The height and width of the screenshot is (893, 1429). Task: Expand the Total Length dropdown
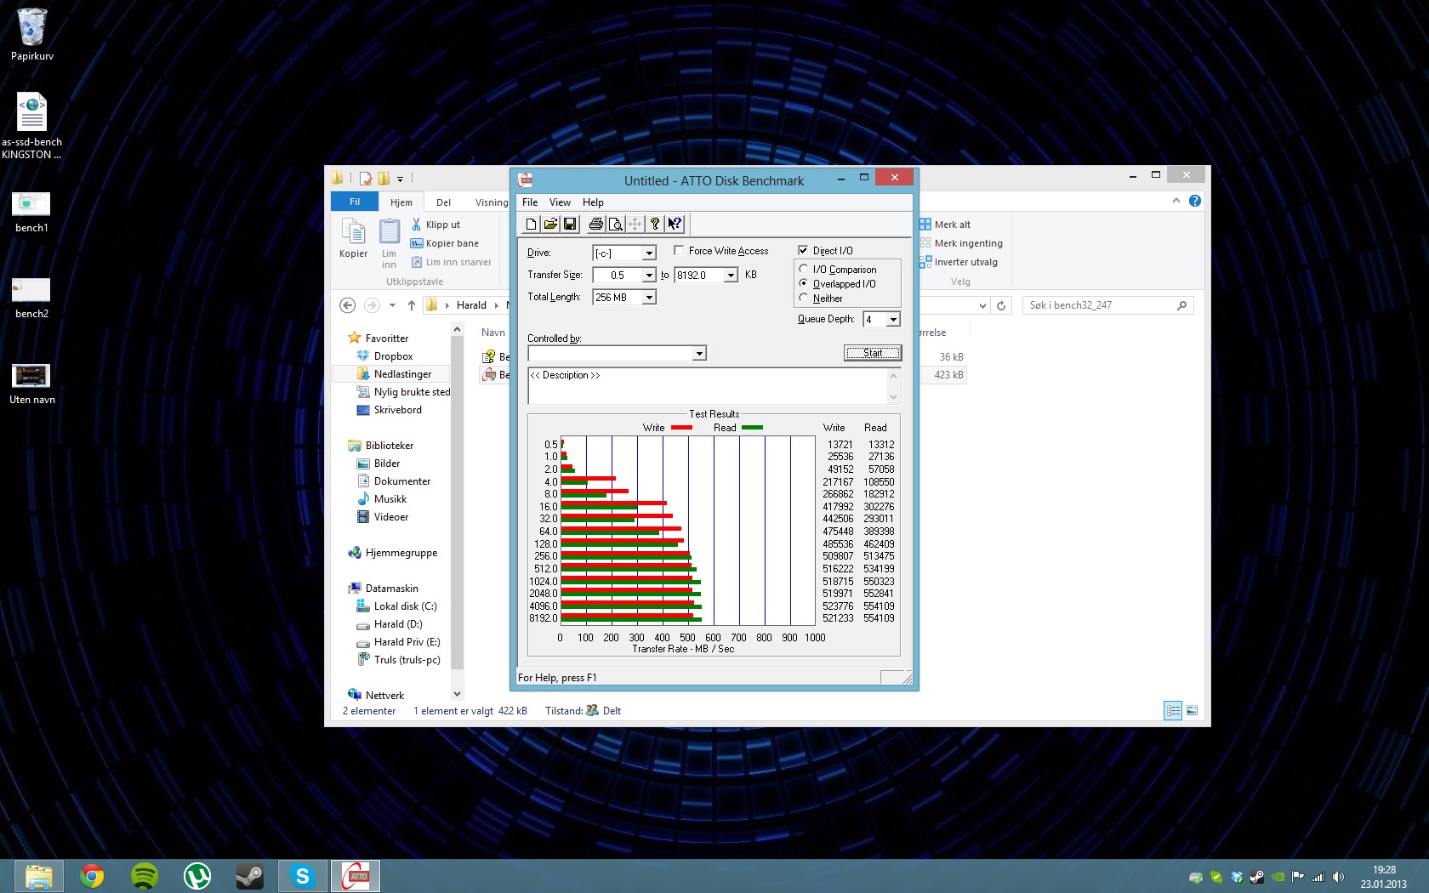point(648,298)
